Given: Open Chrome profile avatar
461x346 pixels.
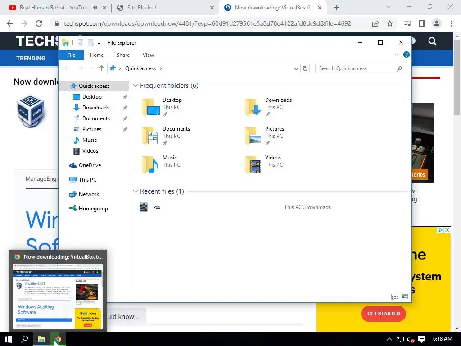Looking at the screenshot, I should coord(437,23).
